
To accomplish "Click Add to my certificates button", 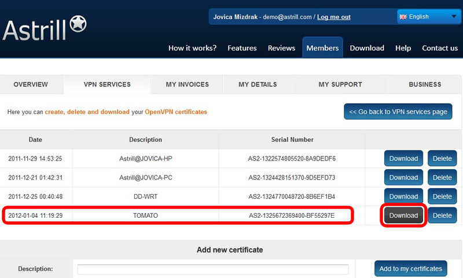I will [410, 269].
